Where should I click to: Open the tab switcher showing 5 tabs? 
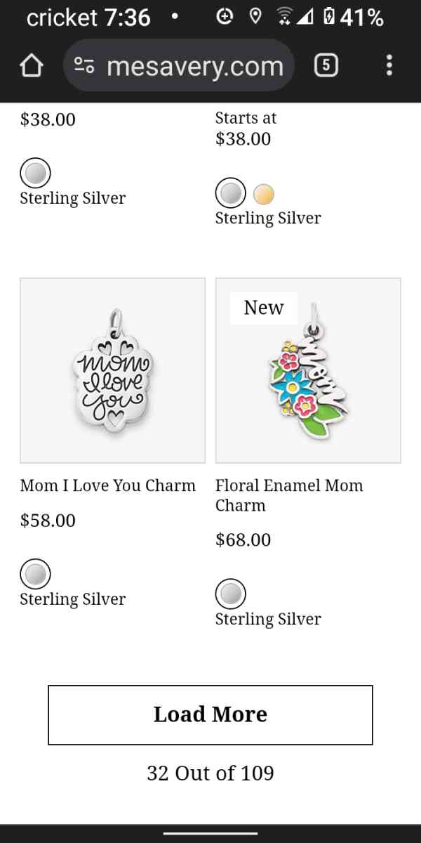pyautogui.click(x=326, y=65)
